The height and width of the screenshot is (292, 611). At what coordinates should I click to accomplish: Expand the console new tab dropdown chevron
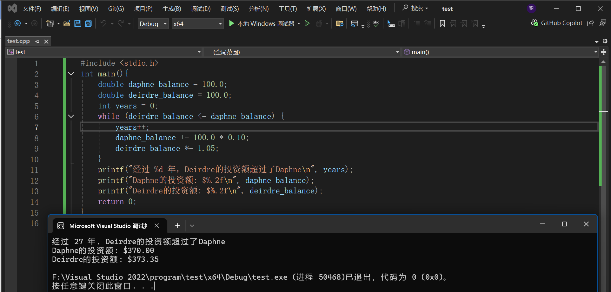pyautogui.click(x=192, y=226)
